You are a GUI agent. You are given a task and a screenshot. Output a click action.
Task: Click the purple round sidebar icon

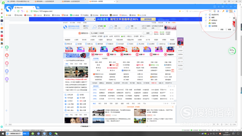pos(7,79)
